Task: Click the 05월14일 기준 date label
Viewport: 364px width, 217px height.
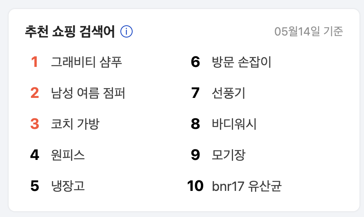Action: pyautogui.click(x=309, y=31)
